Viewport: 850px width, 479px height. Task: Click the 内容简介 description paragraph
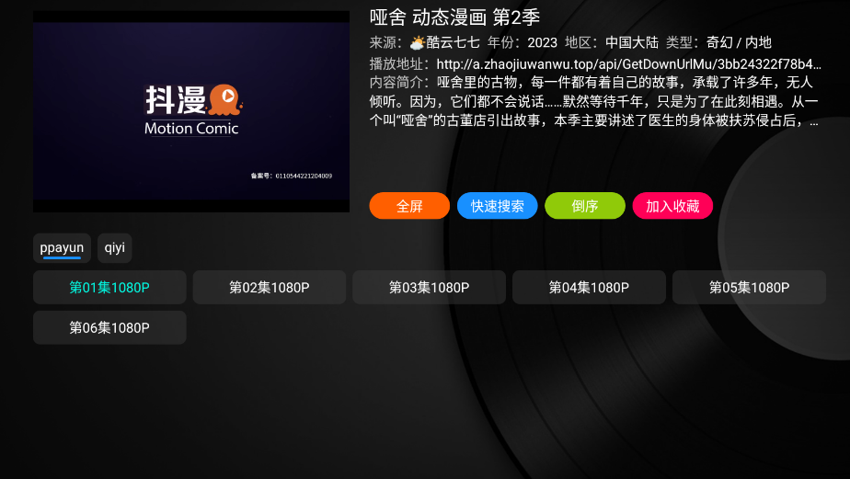[594, 101]
